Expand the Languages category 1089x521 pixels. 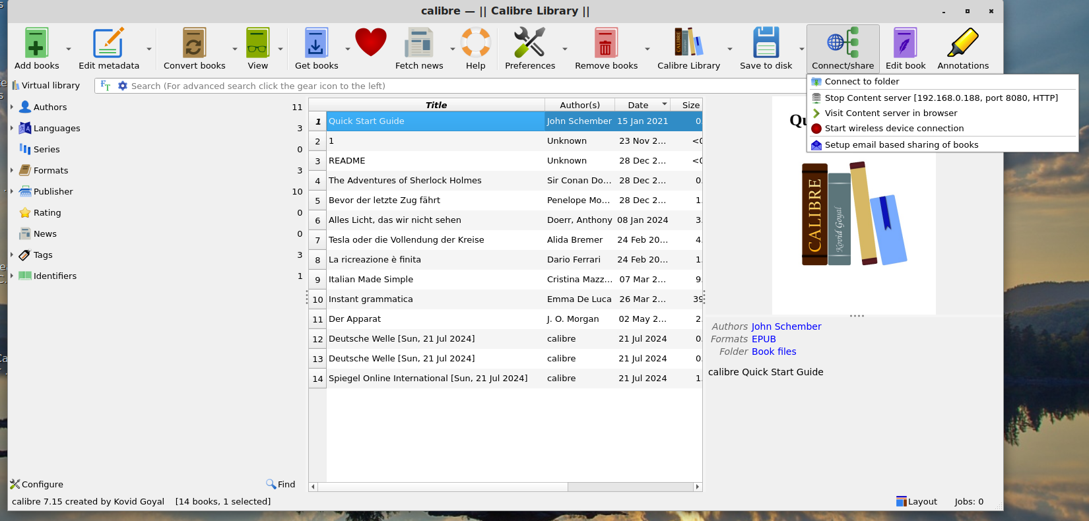point(12,128)
